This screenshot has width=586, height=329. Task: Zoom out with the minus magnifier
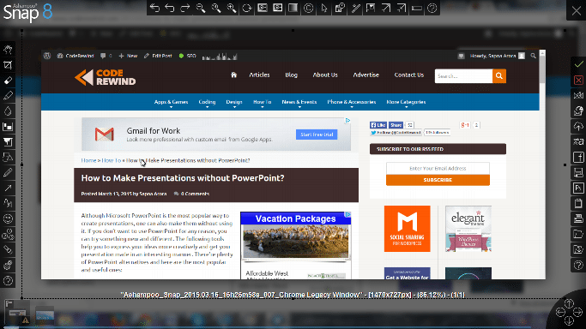click(x=201, y=8)
